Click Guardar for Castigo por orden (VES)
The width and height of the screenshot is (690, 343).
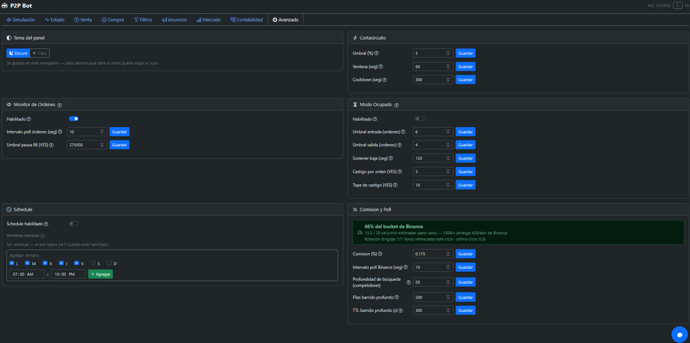click(x=466, y=171)
